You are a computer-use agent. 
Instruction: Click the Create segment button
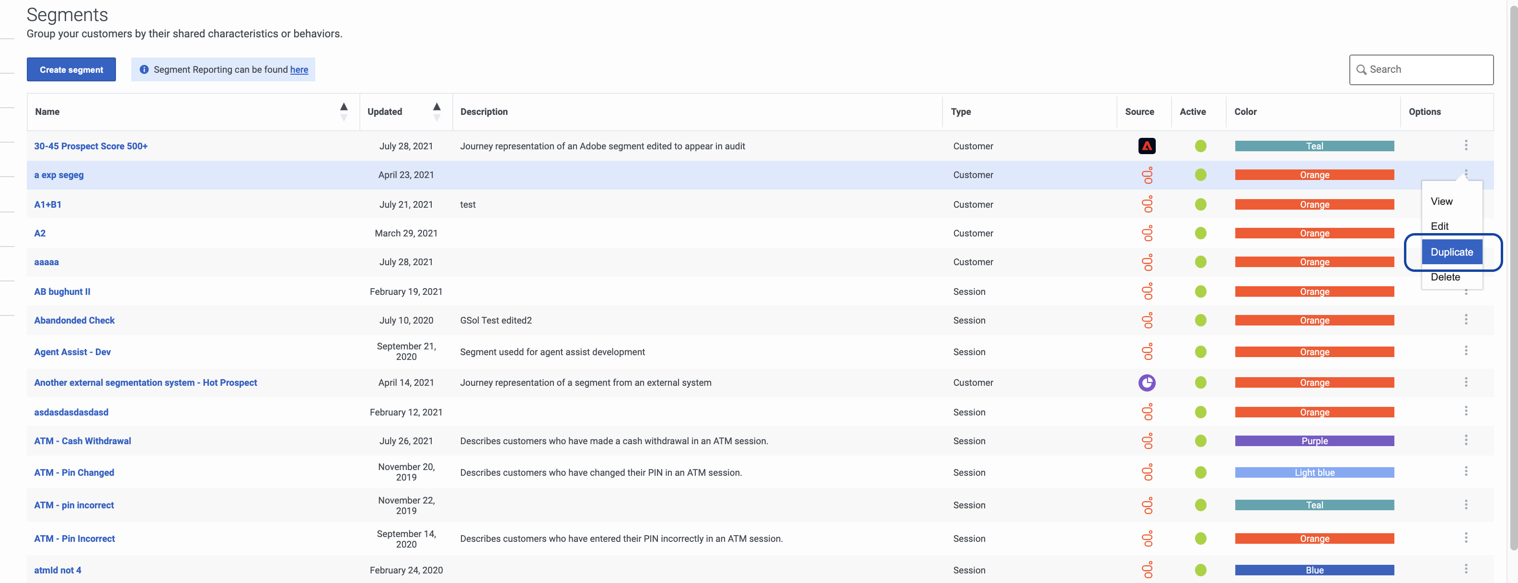coord(71,69)
